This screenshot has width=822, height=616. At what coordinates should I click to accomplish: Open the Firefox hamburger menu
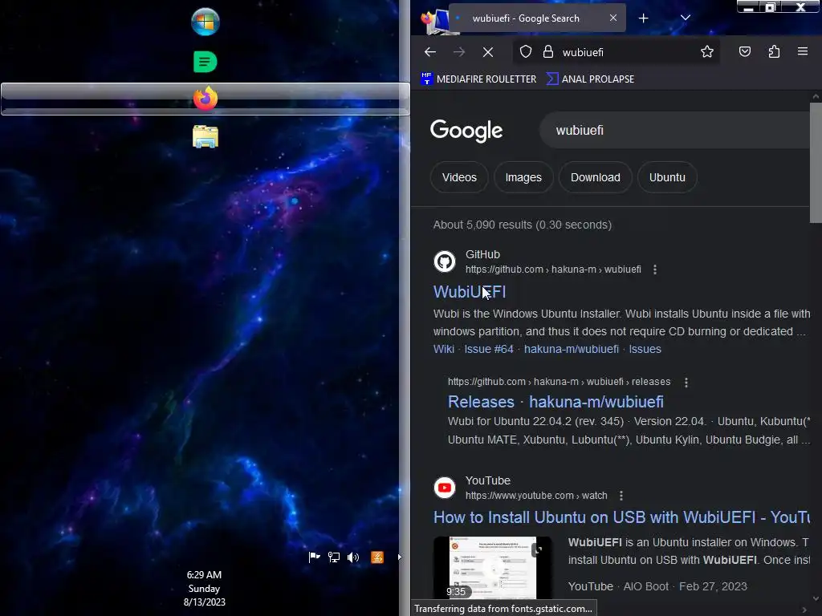coord(803,52)
